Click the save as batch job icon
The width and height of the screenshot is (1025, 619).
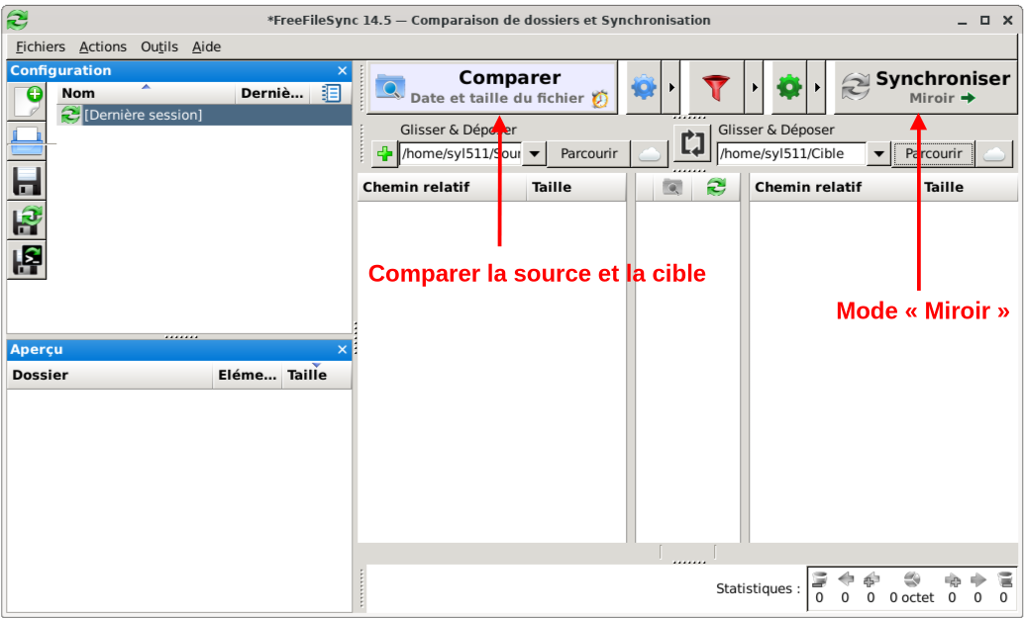tap(27, 259)
